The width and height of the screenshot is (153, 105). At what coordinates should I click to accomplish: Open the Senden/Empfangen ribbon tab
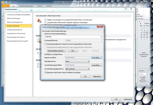[x=26, y=6]
